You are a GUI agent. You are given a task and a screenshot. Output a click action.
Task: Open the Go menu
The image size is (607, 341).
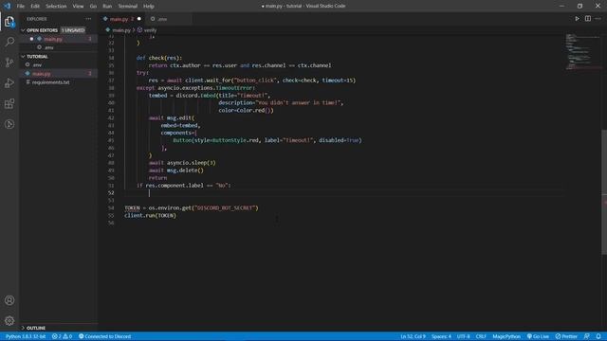tap(93, 7)
